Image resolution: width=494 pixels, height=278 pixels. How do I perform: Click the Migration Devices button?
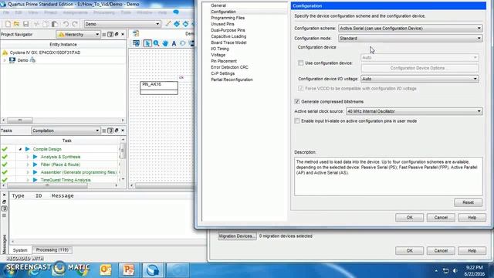(x=237, y=236)
